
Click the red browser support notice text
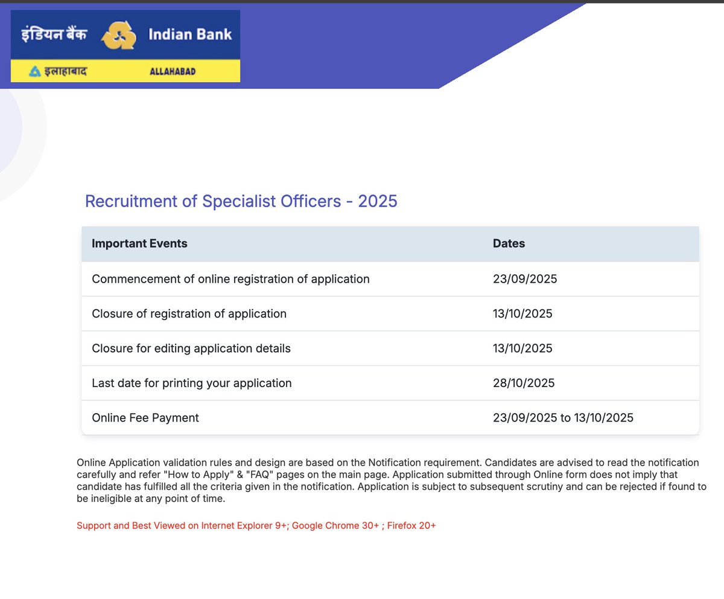(x=256, y=525)
